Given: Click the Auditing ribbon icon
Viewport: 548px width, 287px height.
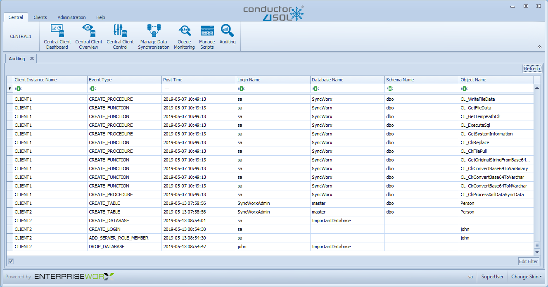Looking at the screenshot, I should tap(228, 34).
